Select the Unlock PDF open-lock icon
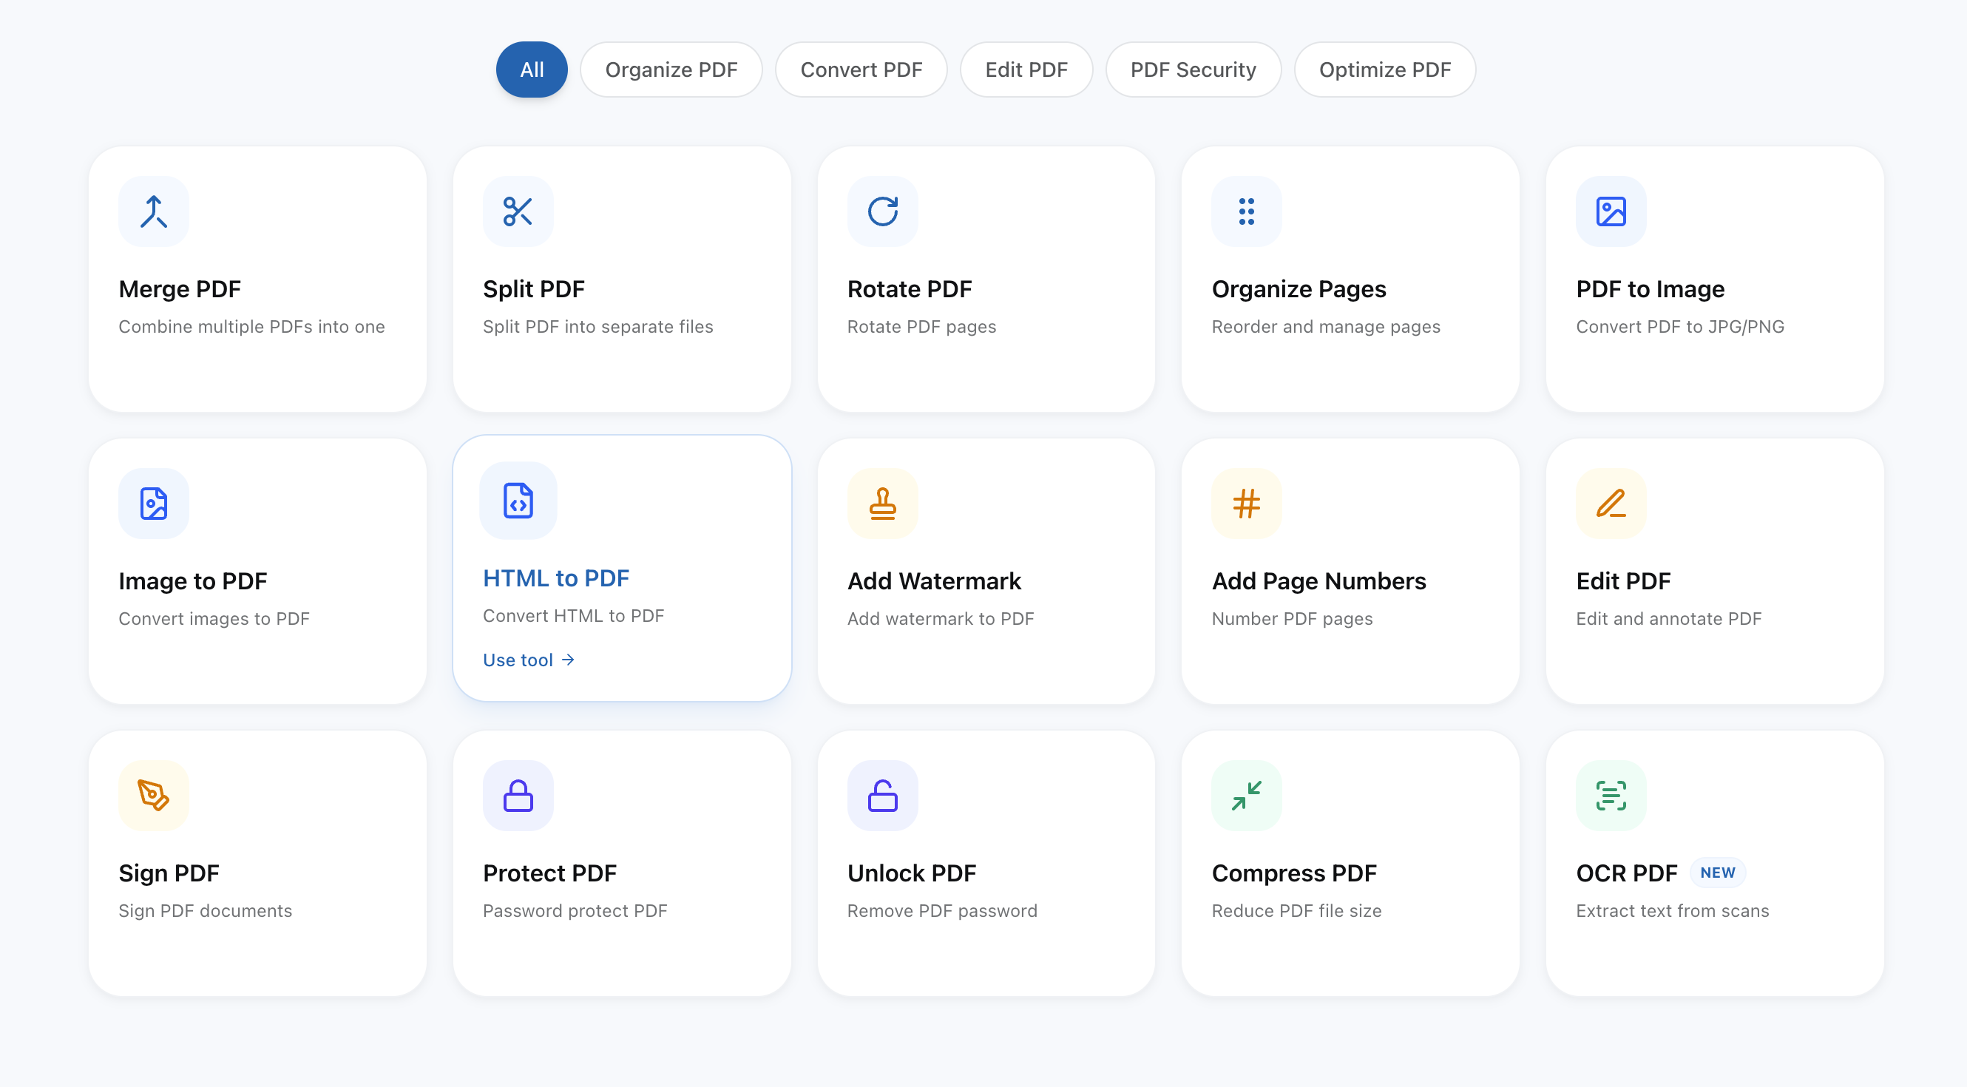Viewport: 1967px width, 1087px height. [x=882, y=795]
